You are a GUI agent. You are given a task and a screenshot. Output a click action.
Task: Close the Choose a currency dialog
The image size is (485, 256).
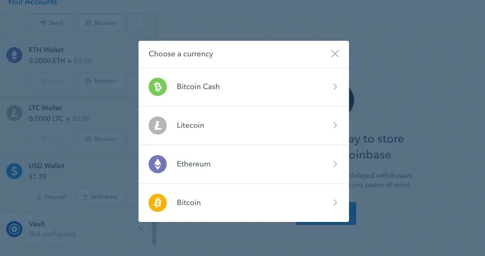point(335,54)
